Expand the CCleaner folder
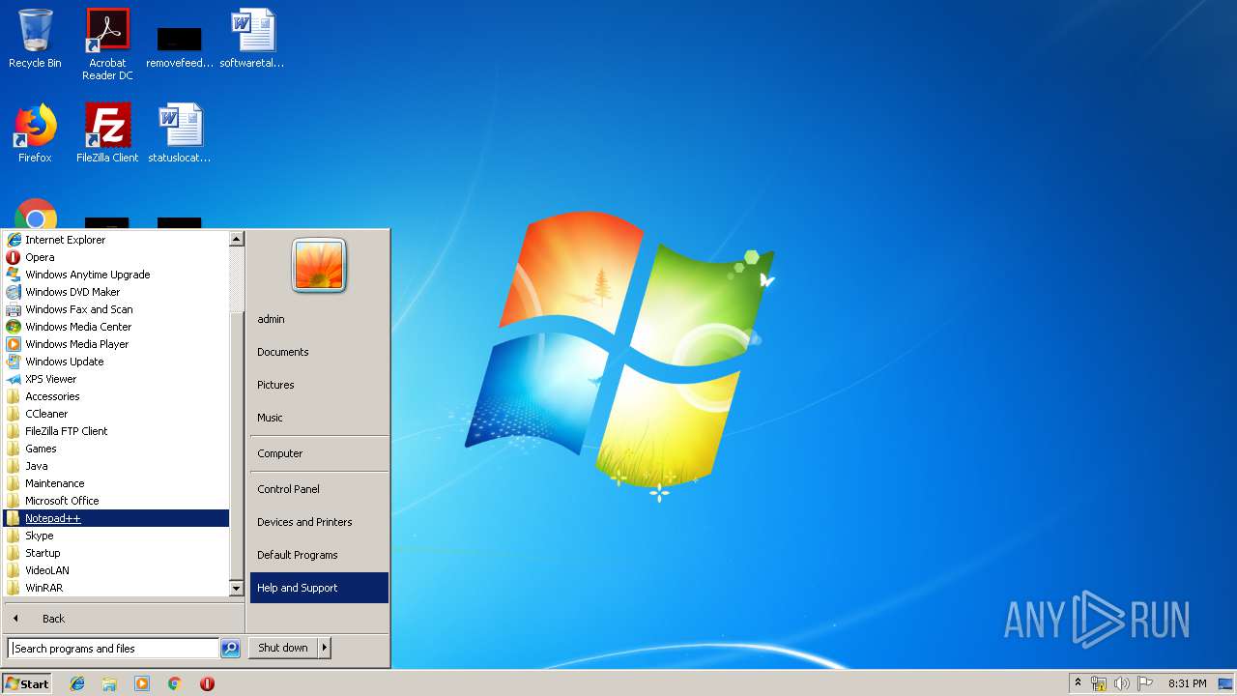The height and width of the screenshot is (696, 1237). pyautogui.click(x=116, y=414)
